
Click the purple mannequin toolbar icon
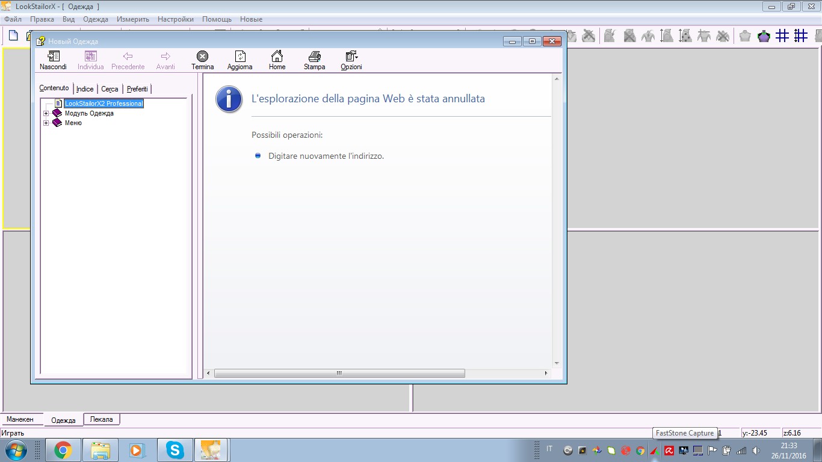[x=764, y=35]
